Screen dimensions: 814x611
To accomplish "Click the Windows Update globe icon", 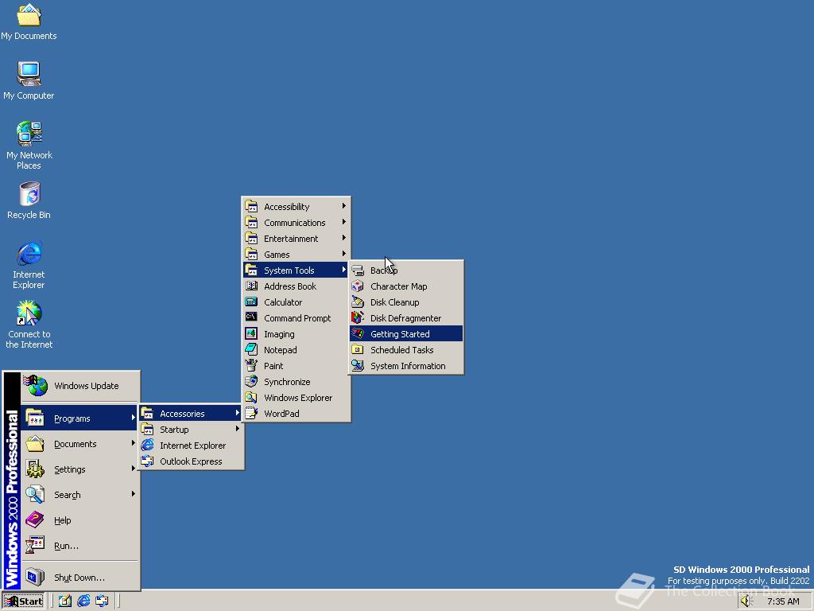I will (x=35, y=386).
